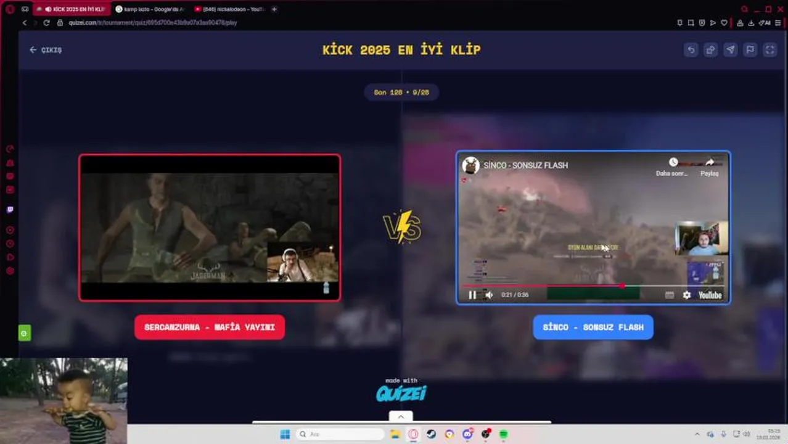Click the taskbar search box
Image resolution: width=788 pixels, height=444 pixels.
340,434
